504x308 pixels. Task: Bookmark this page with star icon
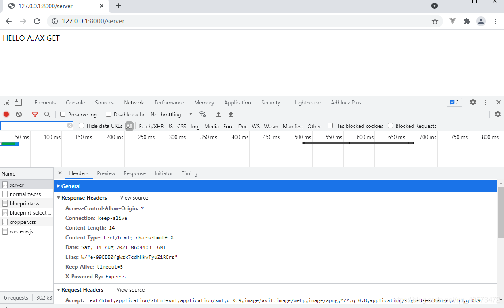coord(435,21)
